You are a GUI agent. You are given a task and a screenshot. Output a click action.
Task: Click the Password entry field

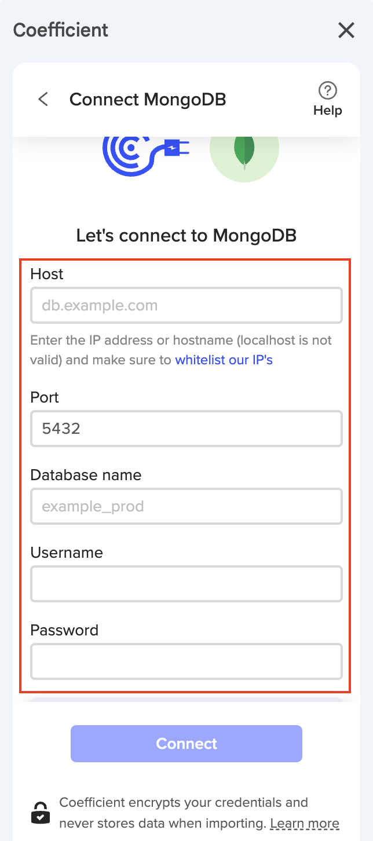pyautogui.click(x=186, y=661)
